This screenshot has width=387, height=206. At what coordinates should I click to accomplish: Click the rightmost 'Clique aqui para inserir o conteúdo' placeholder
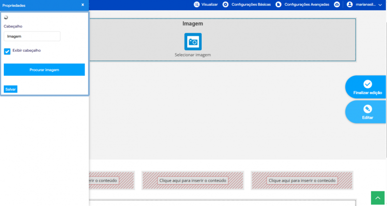[302, 180]
